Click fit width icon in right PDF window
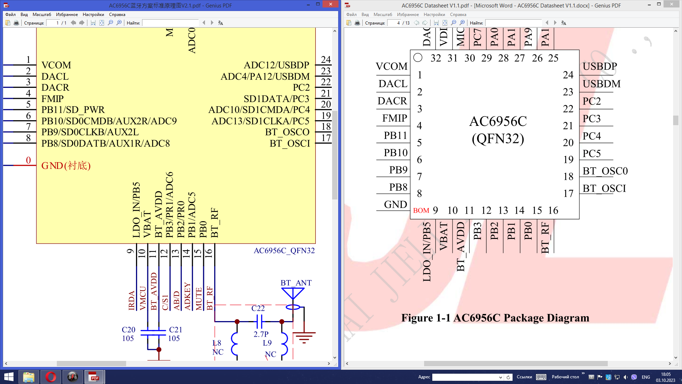The image size is (682, 384). pyautogui.click(x=436, y=23)
